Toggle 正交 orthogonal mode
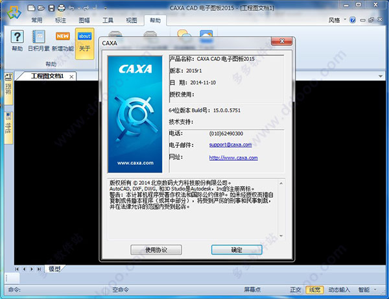Screen dimensions: 389x299 pyautogui.click(x=296, y=289)
